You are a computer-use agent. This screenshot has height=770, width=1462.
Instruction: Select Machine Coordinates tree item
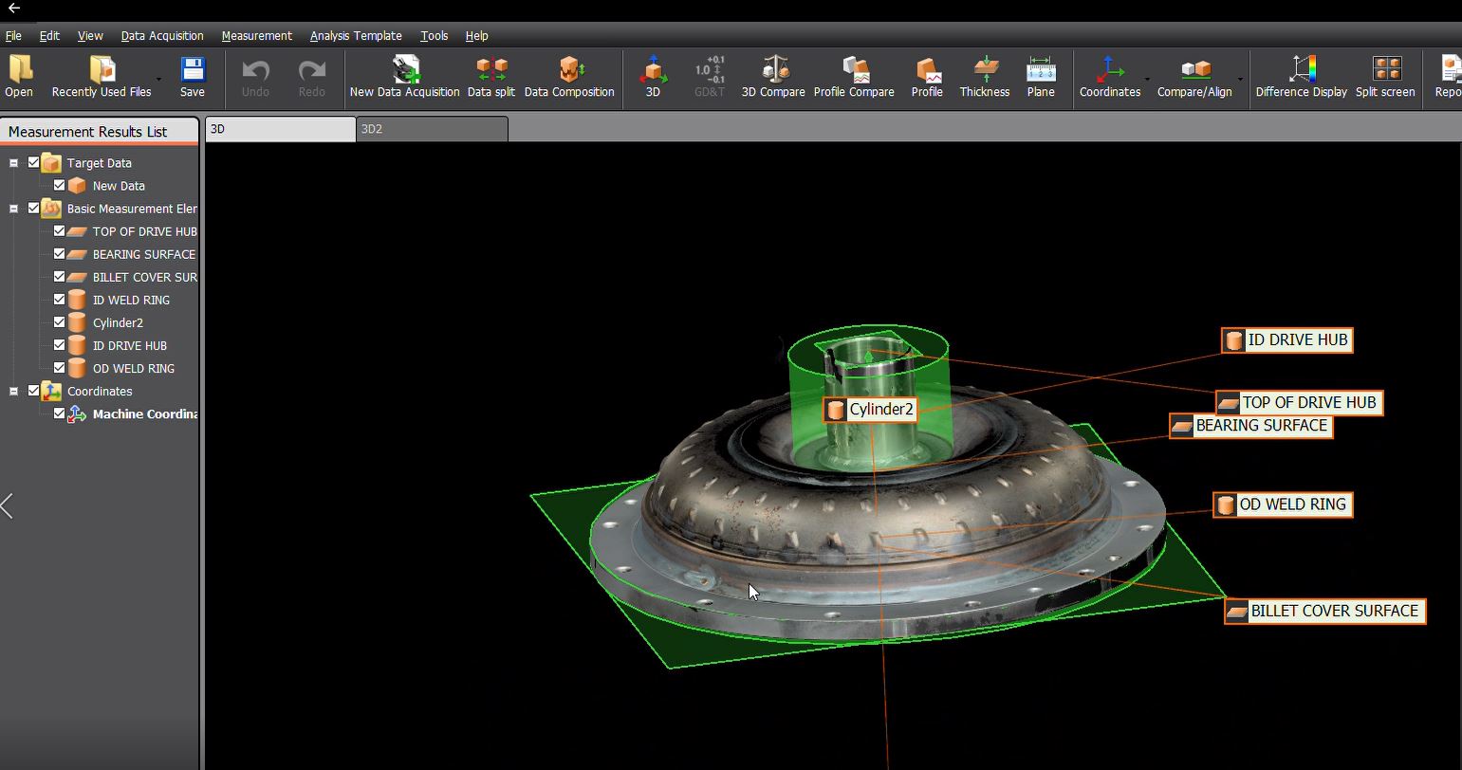(144, 413)
